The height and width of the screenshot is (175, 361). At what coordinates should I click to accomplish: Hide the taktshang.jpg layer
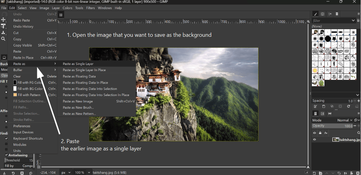(x=315, y=139)
